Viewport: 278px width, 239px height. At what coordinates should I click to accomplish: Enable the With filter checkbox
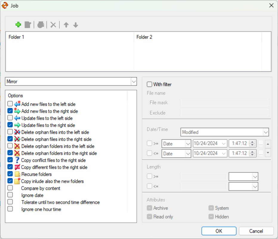pos(149,84)
